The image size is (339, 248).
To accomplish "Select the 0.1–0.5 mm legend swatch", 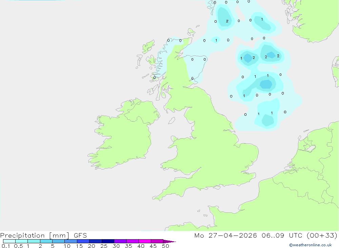I will (9, 241).
